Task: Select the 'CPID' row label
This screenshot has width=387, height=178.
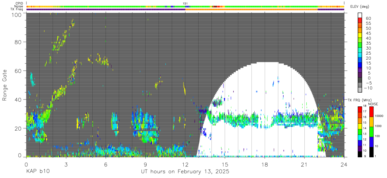Action: tap(19, 3)
